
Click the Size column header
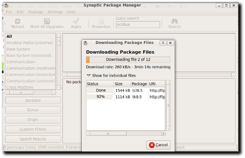pyautogui.click(x=122, y=84)
